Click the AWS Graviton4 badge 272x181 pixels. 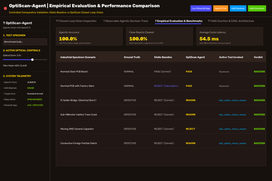tap(257, 8)
